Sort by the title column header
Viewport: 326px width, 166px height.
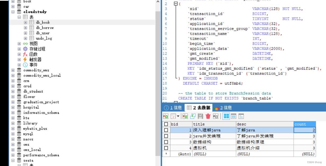pyautogui.click(x=214, y=124)
